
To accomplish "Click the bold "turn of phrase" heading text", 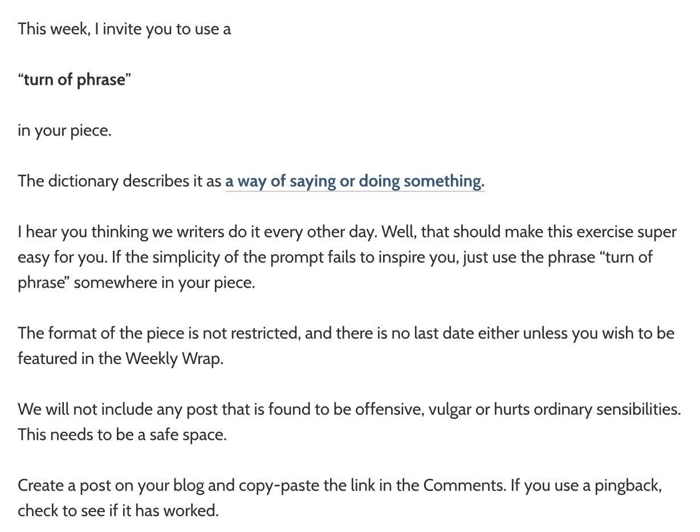I will [x=74, y=80].
